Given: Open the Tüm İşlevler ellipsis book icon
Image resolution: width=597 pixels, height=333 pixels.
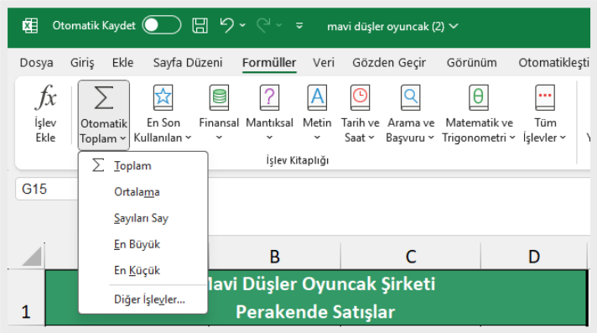Looking at the screenshot, I should click(x=545, y=97).
